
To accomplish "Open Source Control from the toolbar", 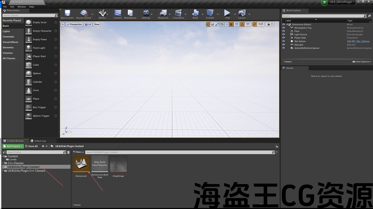I will [x=84, y=14].
